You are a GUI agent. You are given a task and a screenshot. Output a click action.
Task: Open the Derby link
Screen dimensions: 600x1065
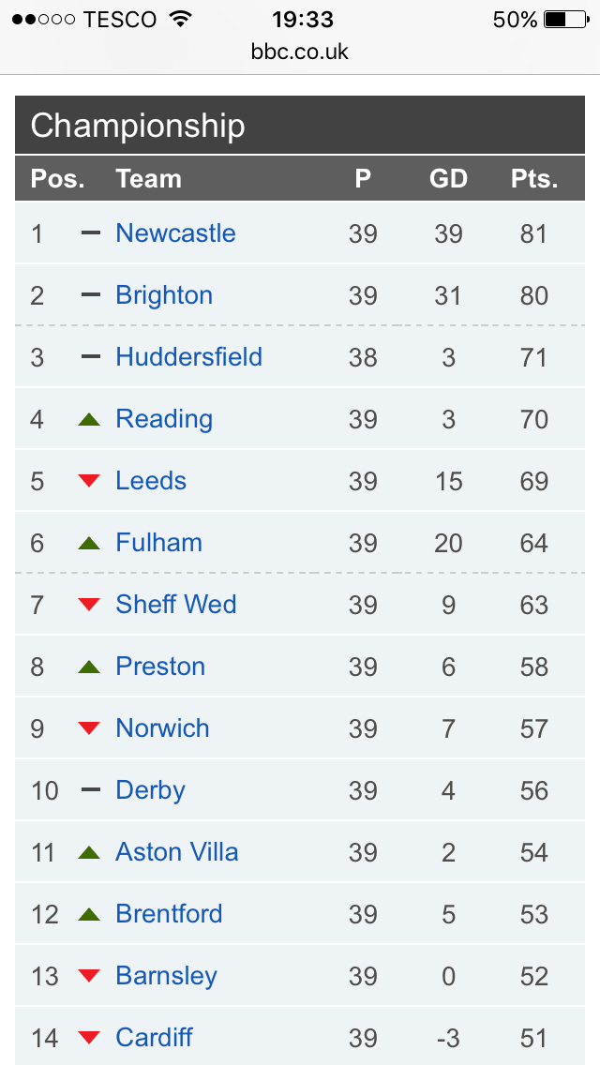tap(150, 790)
